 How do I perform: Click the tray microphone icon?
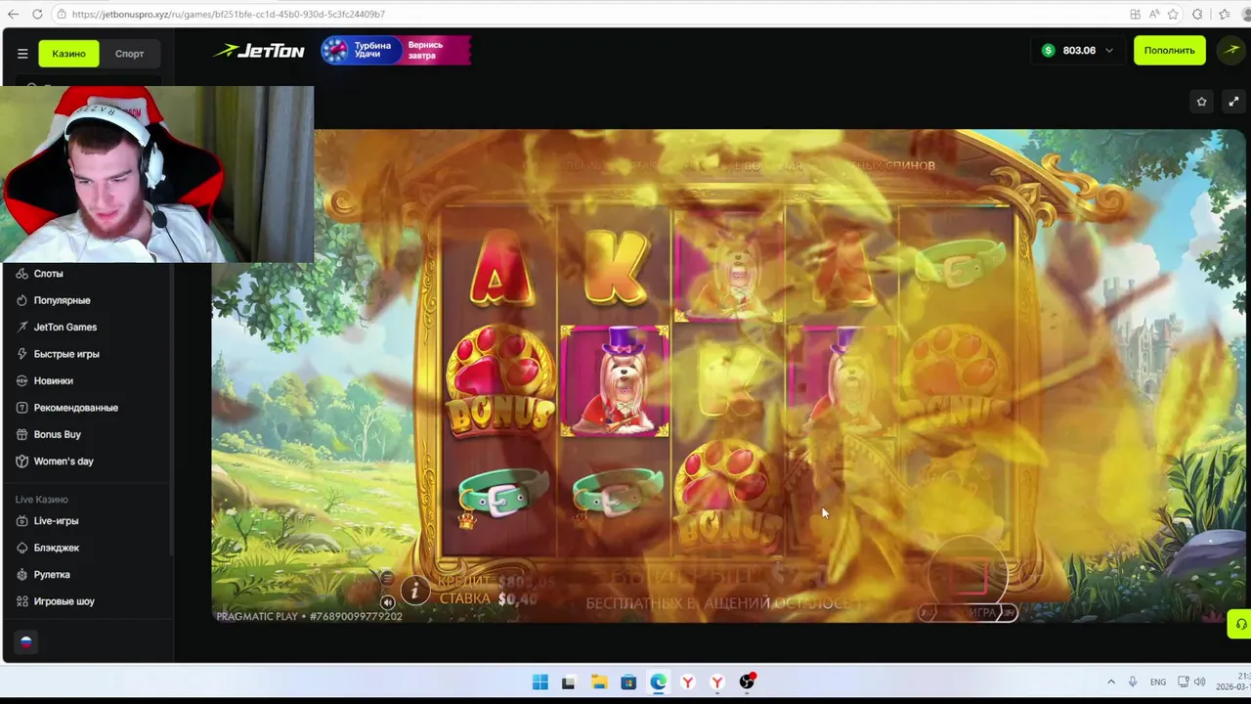[1133, 682]
